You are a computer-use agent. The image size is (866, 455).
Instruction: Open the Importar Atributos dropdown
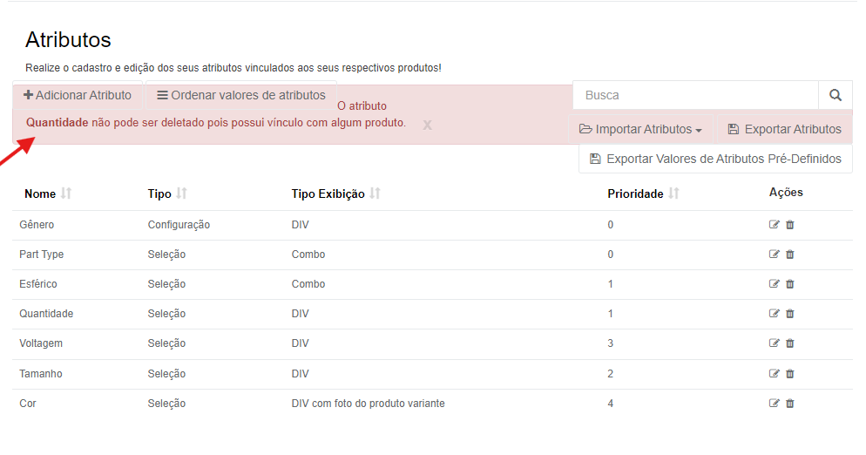tap(640, 129)
